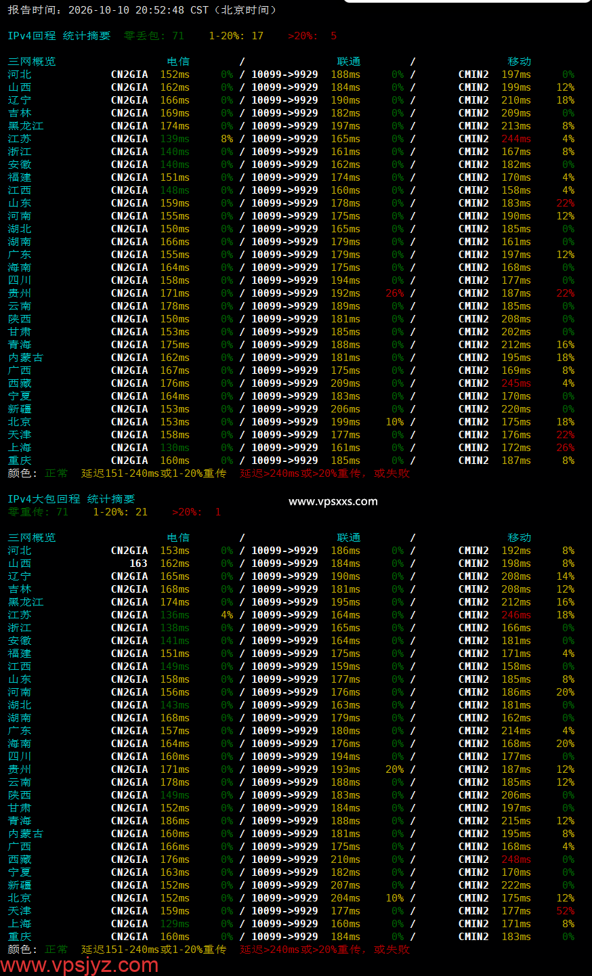Click the '213ms' 移动 latency in 黑龙江 row
Viewport: 592px width, 976px height.
(x=516, y=126)
